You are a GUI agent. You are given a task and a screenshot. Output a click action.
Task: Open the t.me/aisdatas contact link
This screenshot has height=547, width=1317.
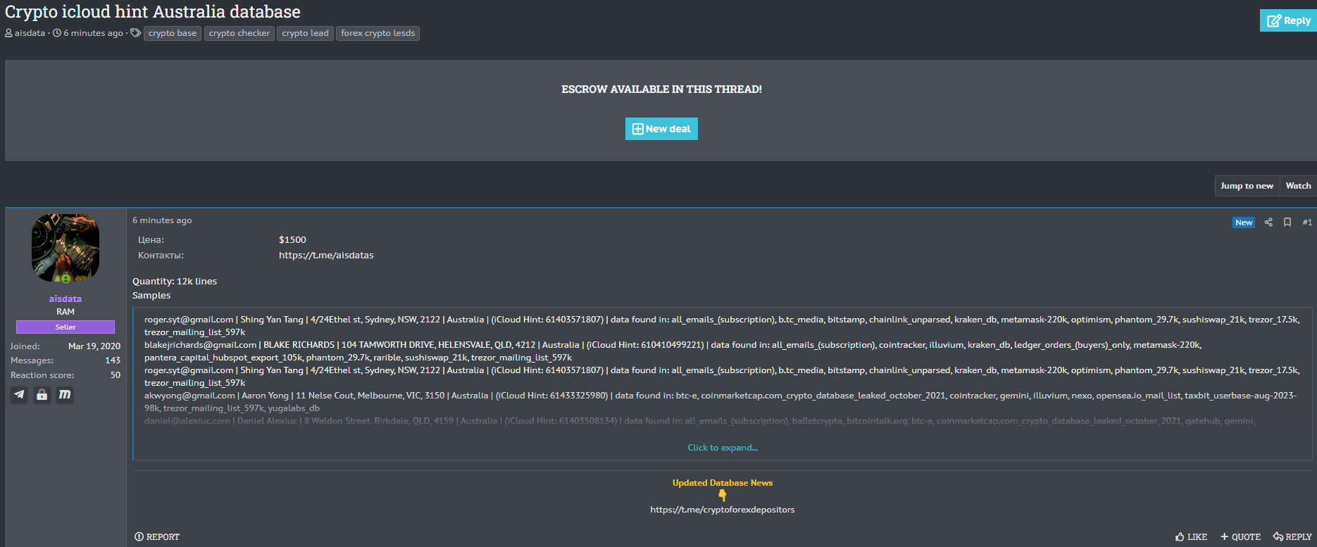(x=326, y=256)
